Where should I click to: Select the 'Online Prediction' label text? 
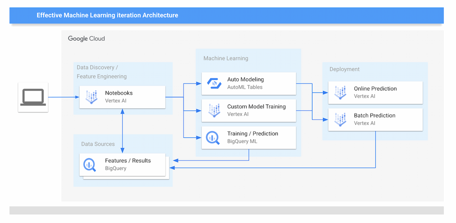[375, 89]
